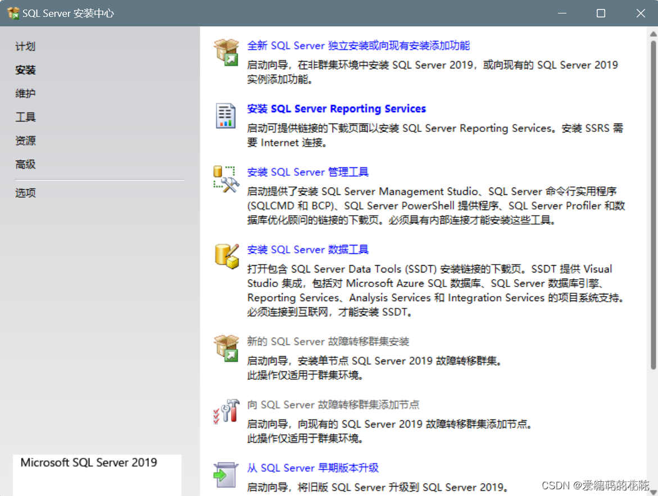Click description mentioning SQLCMD 和 BCP
Image resolution: width=658 pixels, height=496 pixels.
pyautogui.click(x=436, y=206)
